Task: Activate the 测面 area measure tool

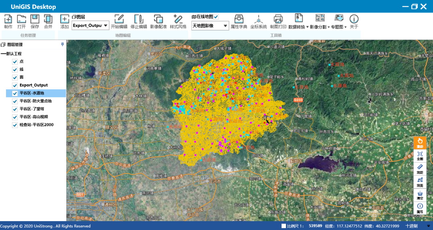Action: tap(420, 182)
